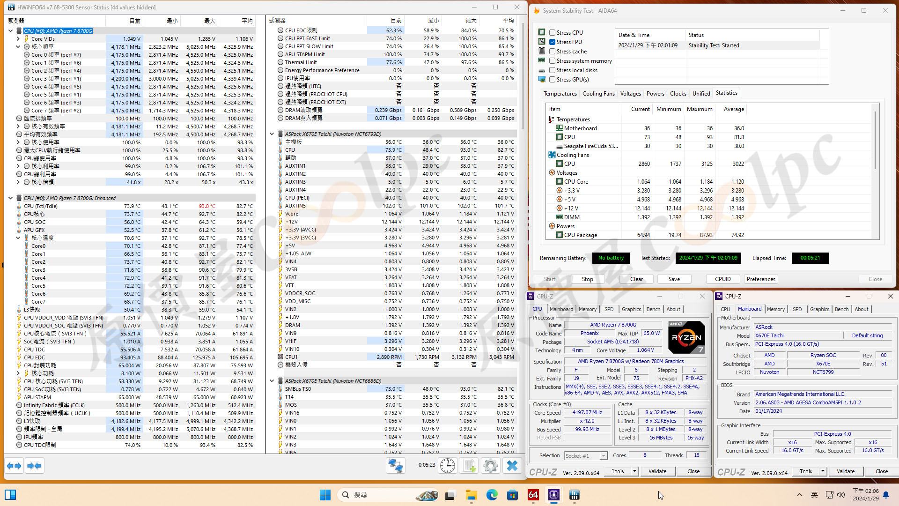Click Ryzen logo in CPU-Z window

click(x=686, y=337)
